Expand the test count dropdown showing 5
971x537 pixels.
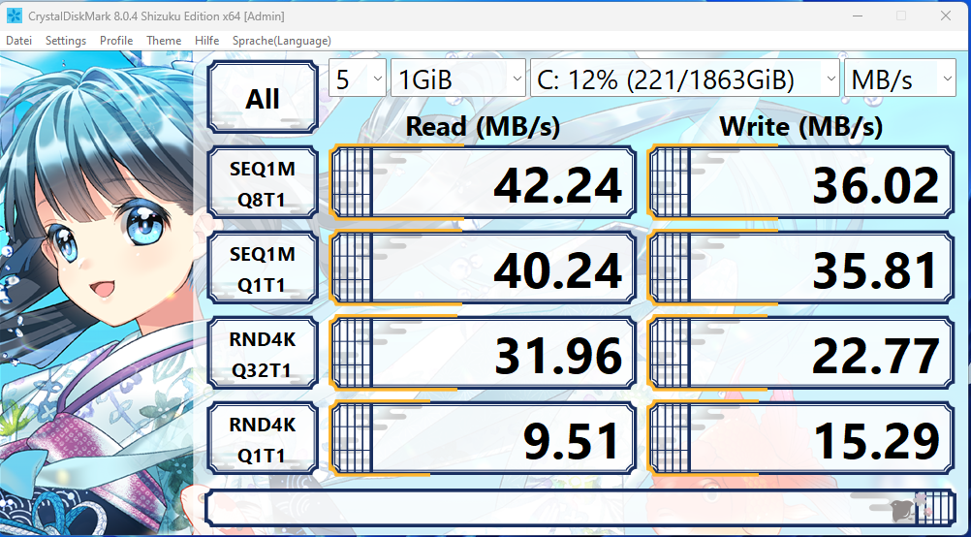pos(358,79)
